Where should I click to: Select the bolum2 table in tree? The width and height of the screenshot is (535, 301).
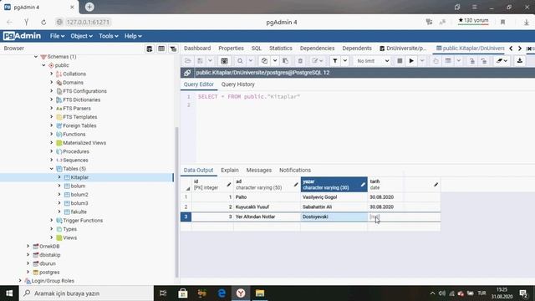pos(79,195)
